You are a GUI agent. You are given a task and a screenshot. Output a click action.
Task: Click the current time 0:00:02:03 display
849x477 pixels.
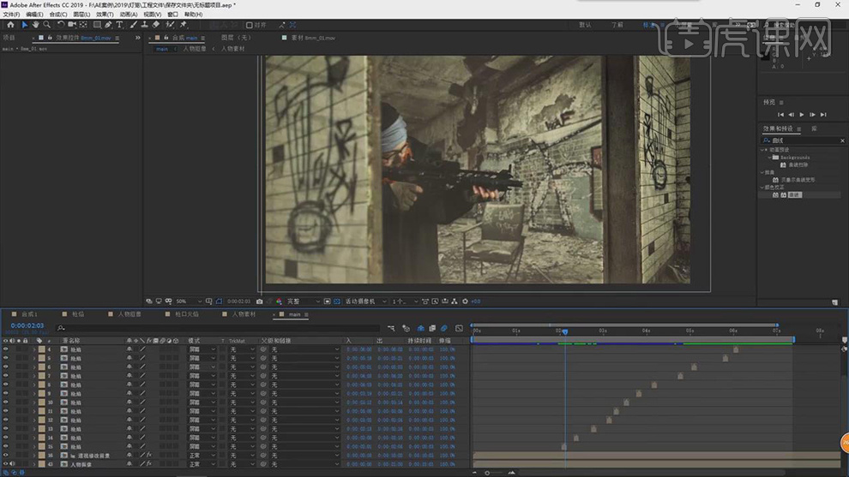tap(27, 325)
